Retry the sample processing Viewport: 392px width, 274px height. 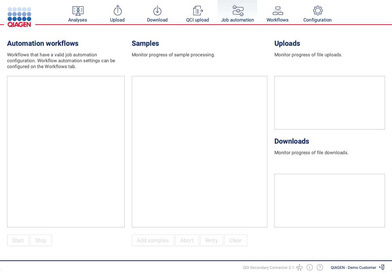point(212,240)
